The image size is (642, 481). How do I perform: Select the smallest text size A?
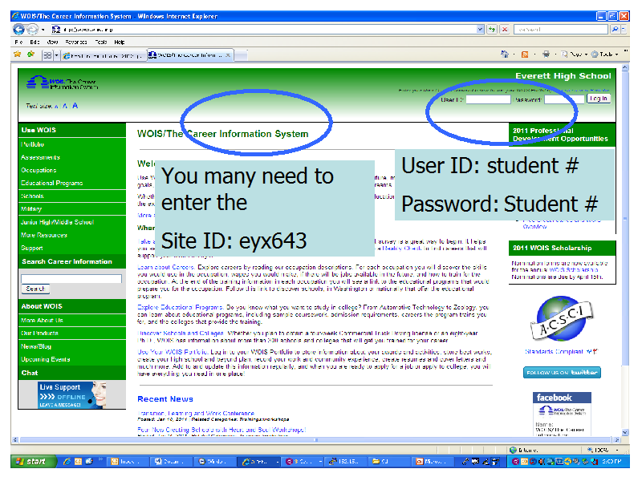pyautogui.click(x=56, y=107)
